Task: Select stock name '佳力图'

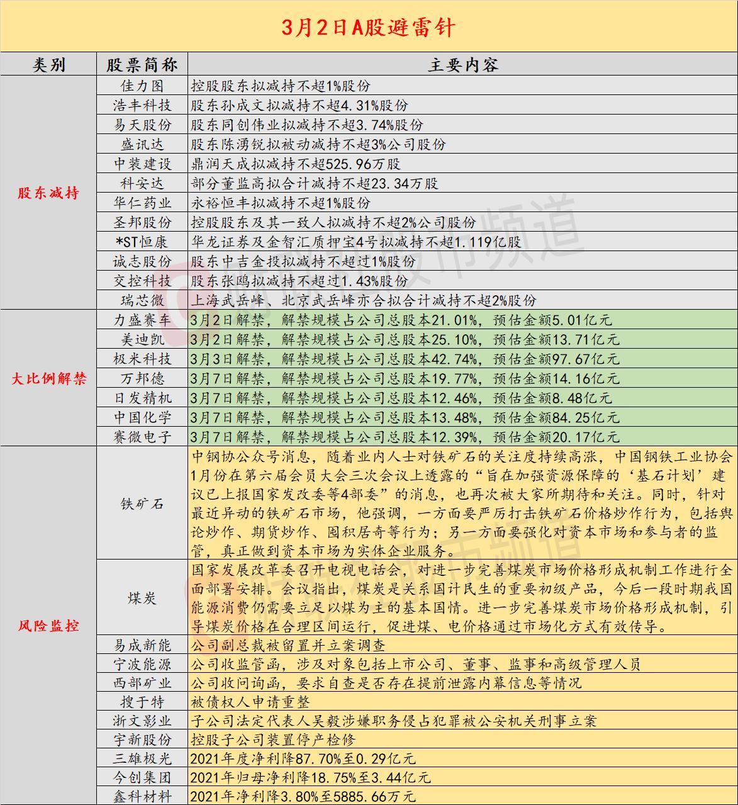Action: click(x=142, y=86)
